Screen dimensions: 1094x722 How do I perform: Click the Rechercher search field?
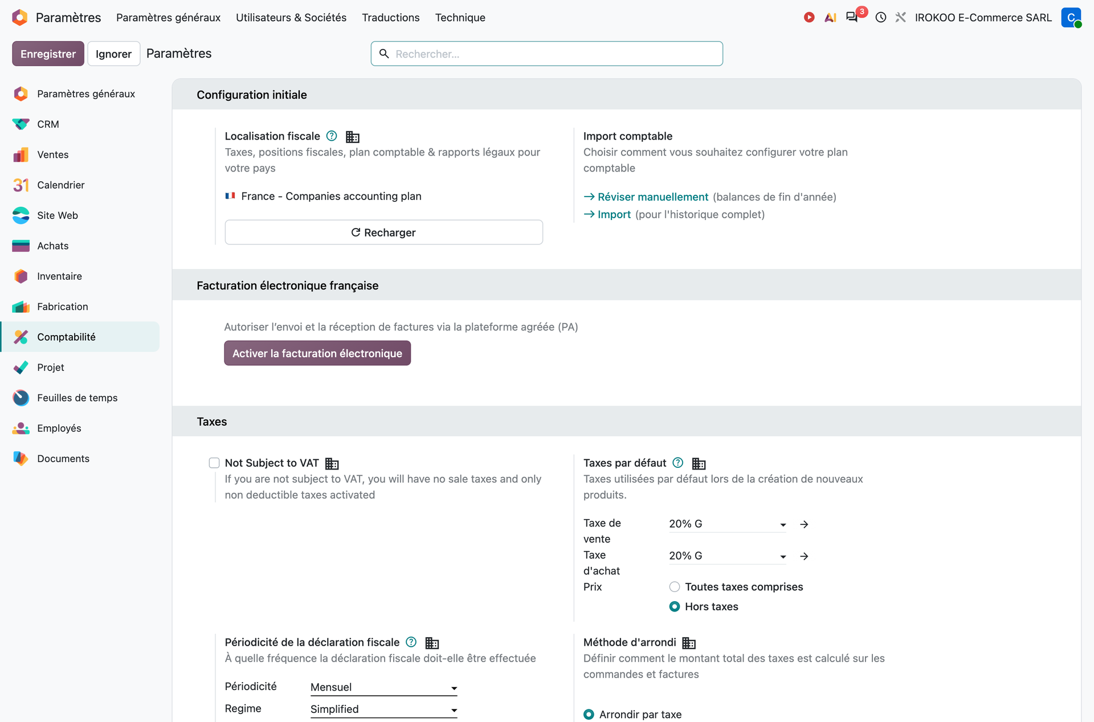point(547,54)
